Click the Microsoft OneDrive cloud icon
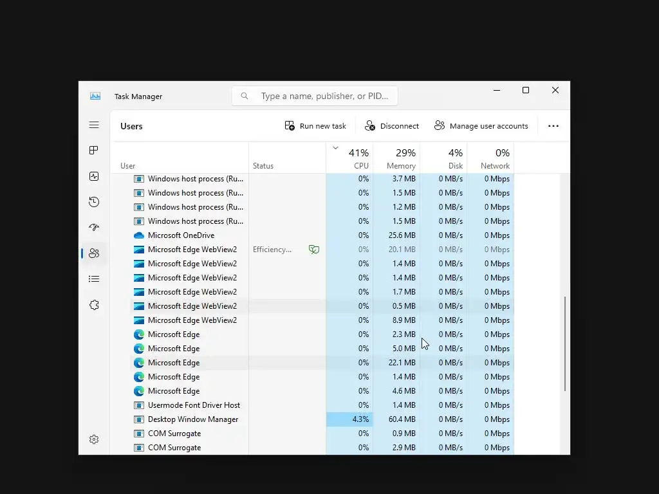The width and height of the screenshot is (659, 494). pyautogui.click(x=139, y=235)
